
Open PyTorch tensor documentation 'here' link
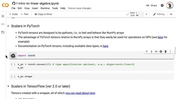[x=106, y=46]
